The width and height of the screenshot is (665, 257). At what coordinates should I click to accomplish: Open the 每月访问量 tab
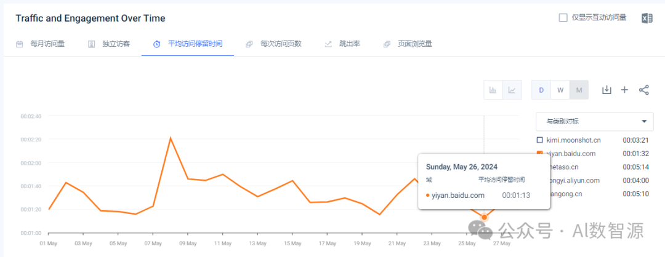(40, 44)
